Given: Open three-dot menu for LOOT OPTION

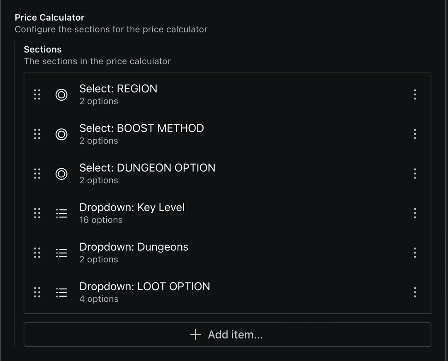Looking at the screenshot, I should (x=415, y=292).
